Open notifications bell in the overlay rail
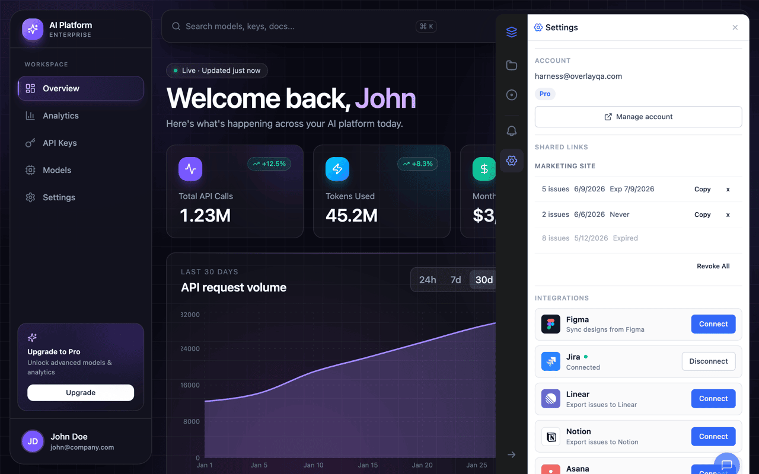 pyautogui.click(x=512, y=131)
